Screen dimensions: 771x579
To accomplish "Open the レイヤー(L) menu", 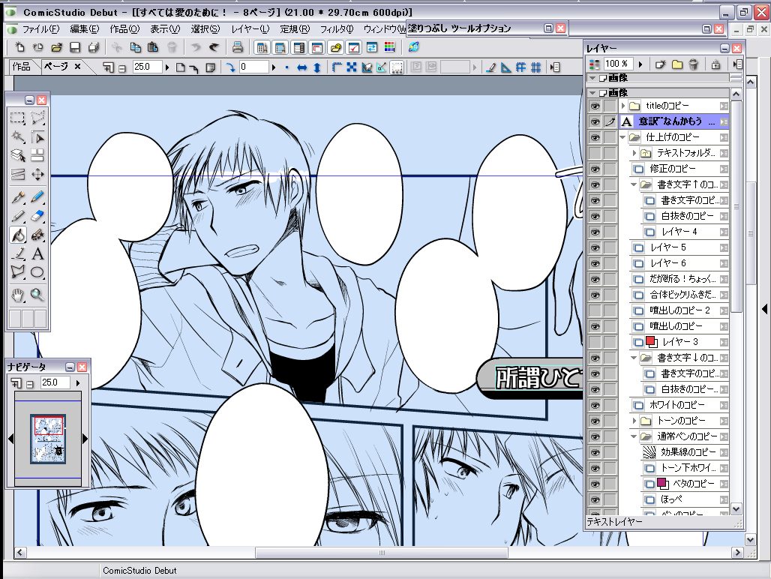I will [250, 29].
